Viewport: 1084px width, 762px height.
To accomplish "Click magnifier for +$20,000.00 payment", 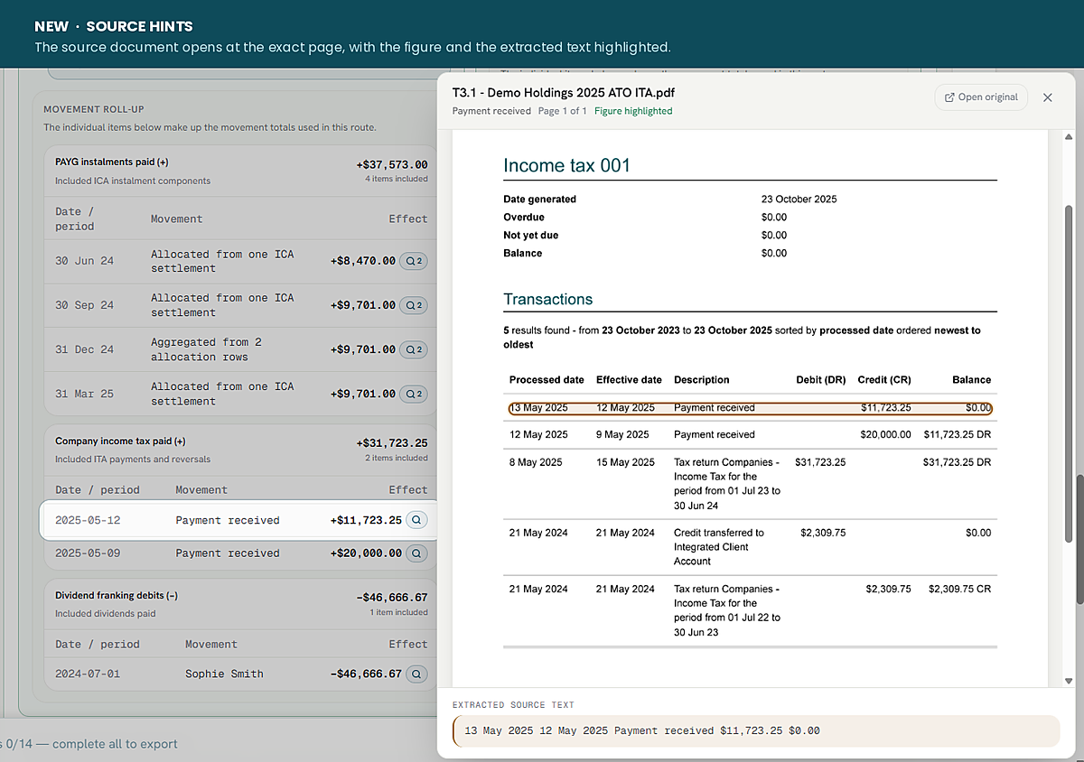I will pos(416,553).
